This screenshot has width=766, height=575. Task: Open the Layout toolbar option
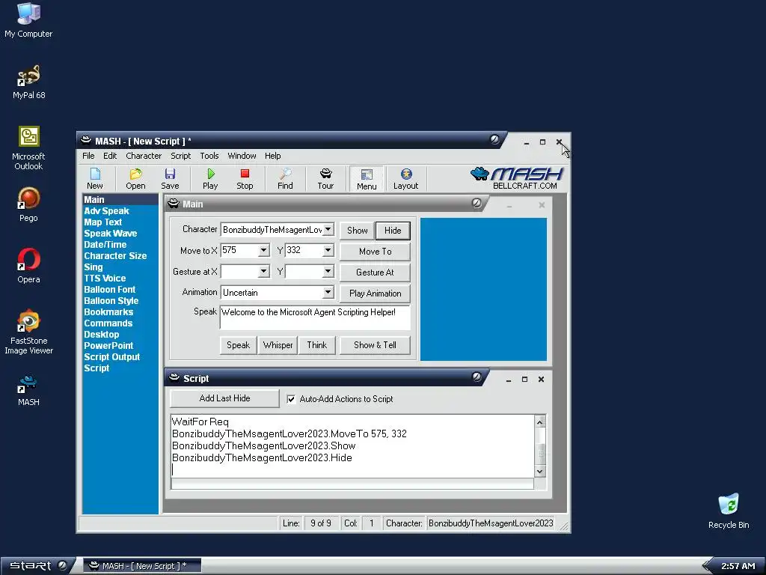[405, 178]
